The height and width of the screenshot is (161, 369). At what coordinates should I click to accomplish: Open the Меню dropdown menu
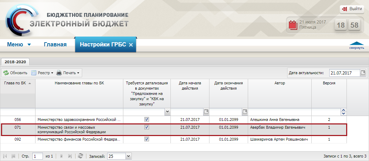tap(19, 45)
